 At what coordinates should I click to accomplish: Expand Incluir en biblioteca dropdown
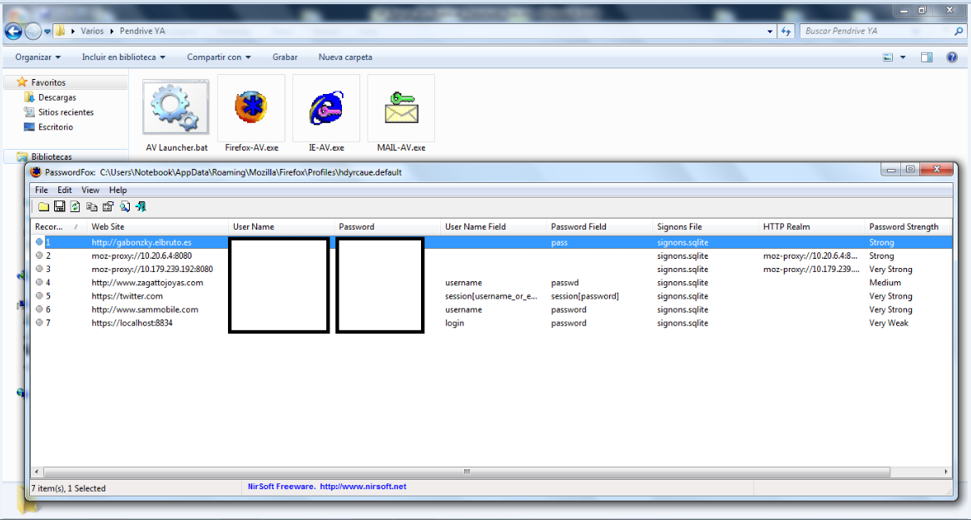[x=124, y=57]
